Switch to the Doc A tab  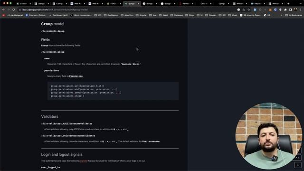(x=203, y=3)
